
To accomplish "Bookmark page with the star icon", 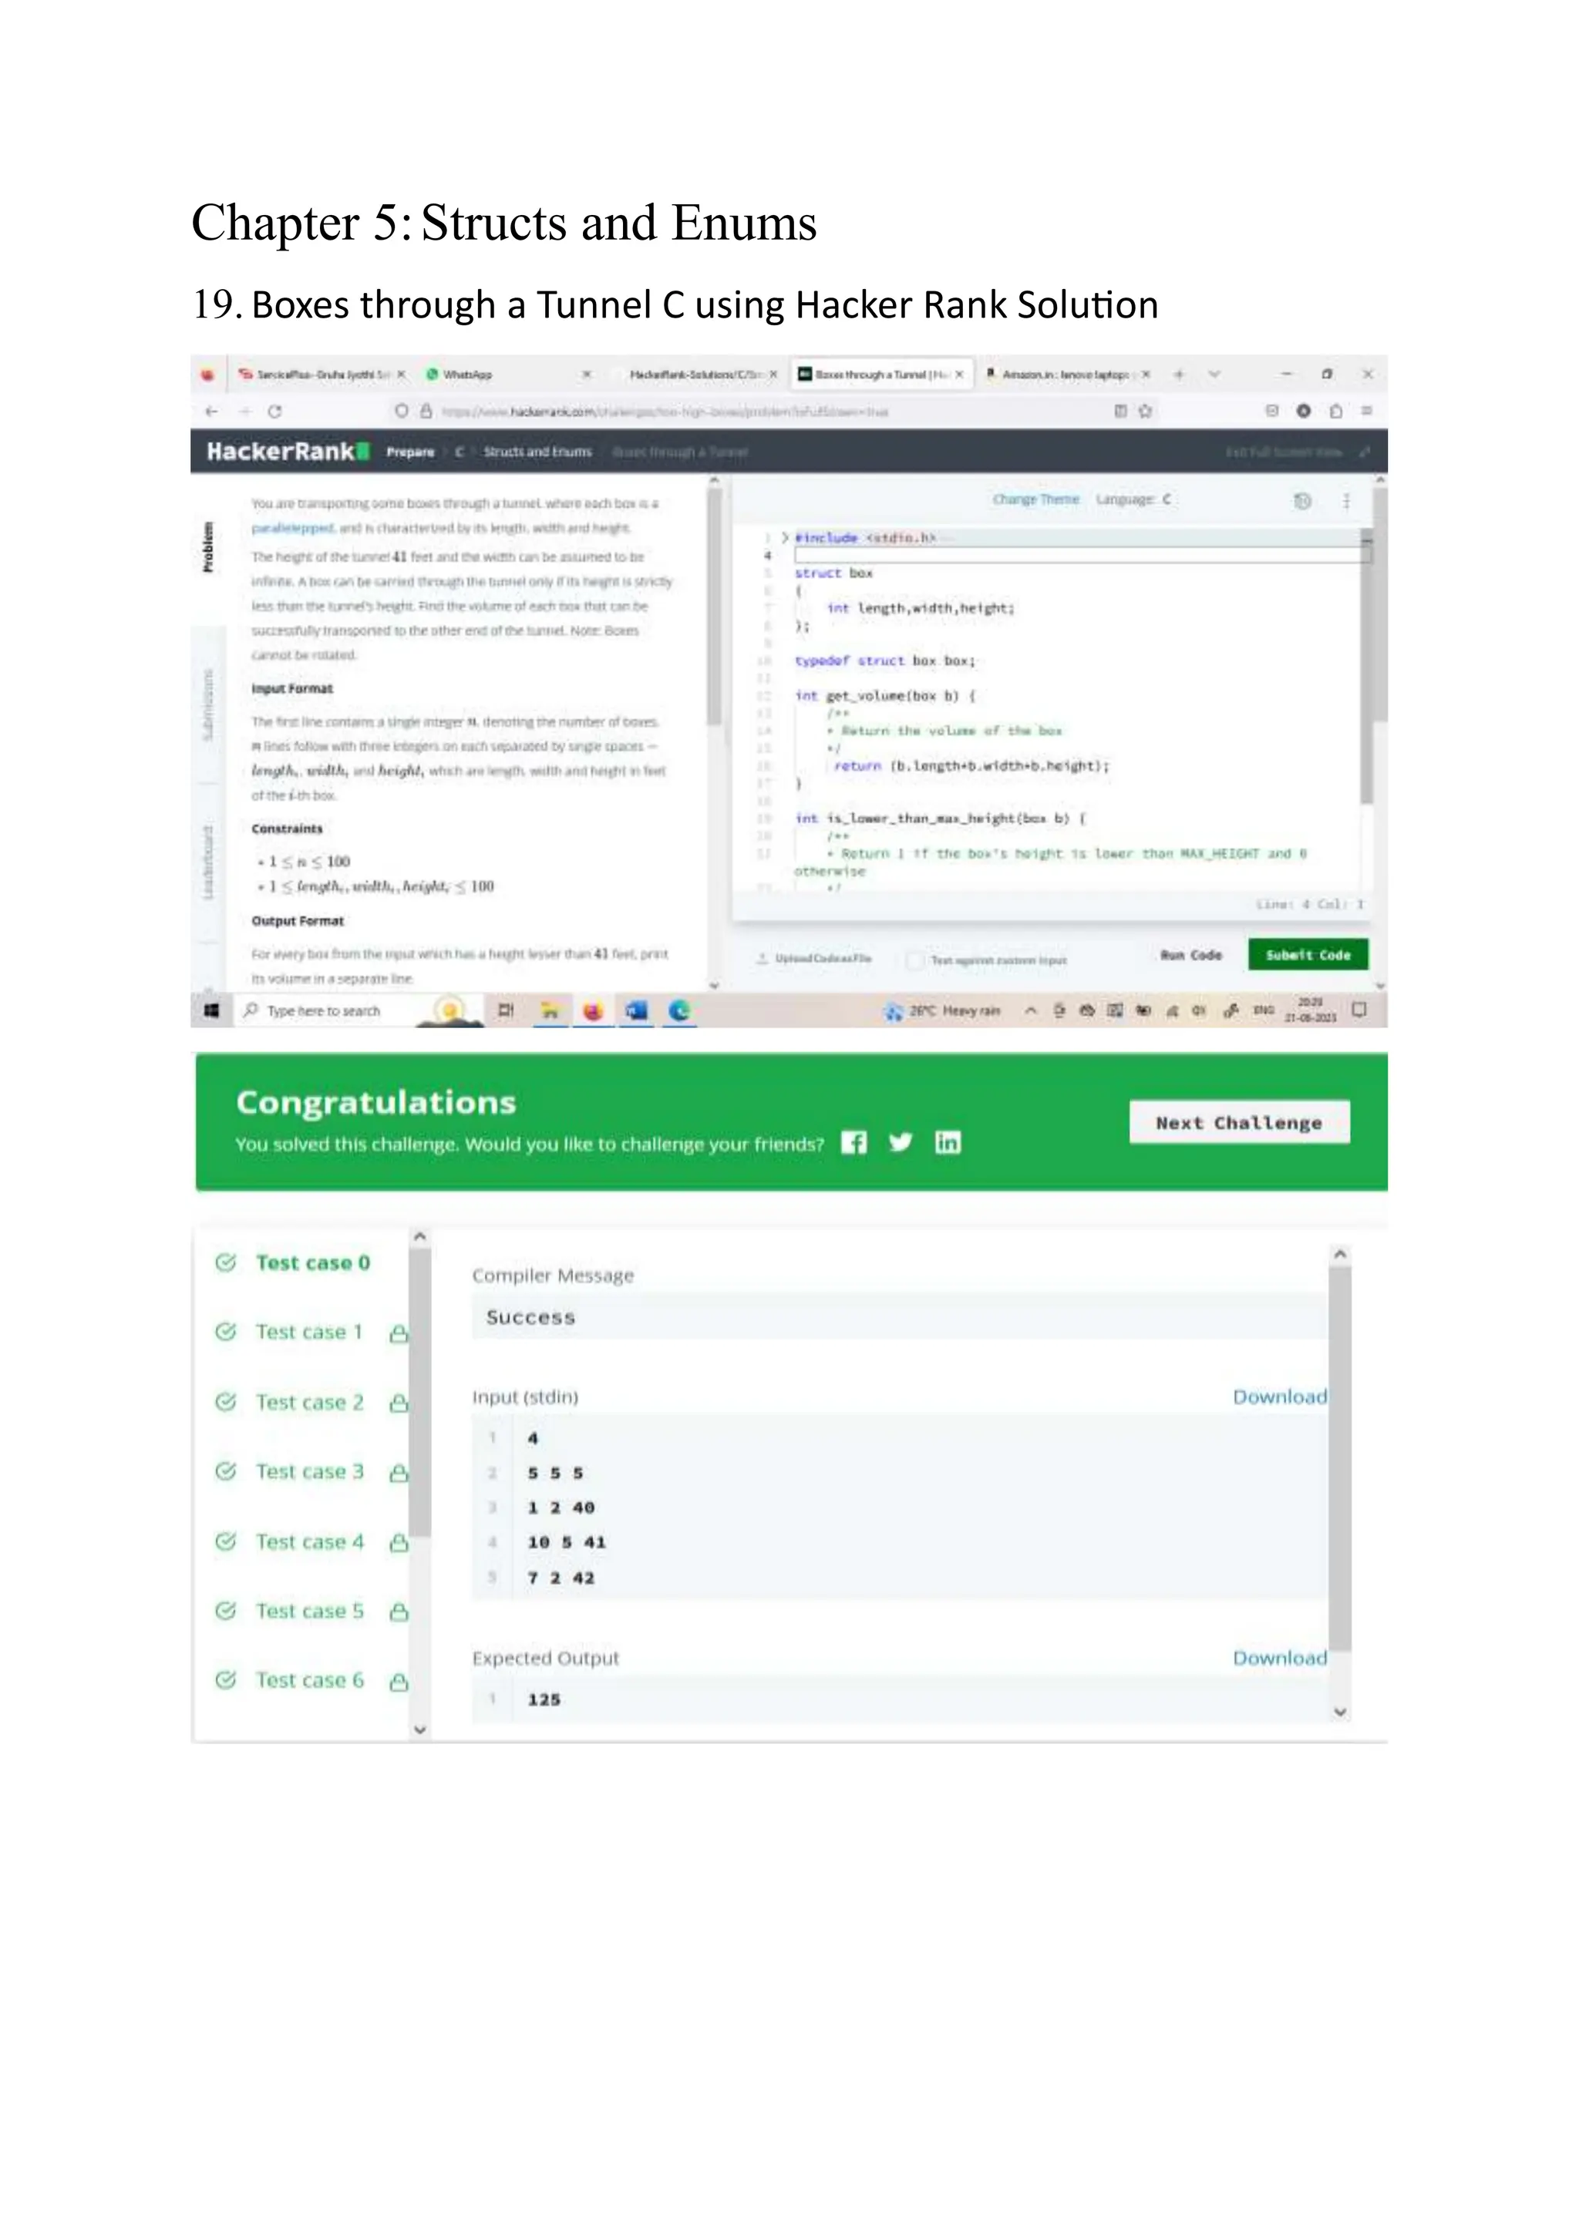I will pyautogui.click(x=1146, y=412).
